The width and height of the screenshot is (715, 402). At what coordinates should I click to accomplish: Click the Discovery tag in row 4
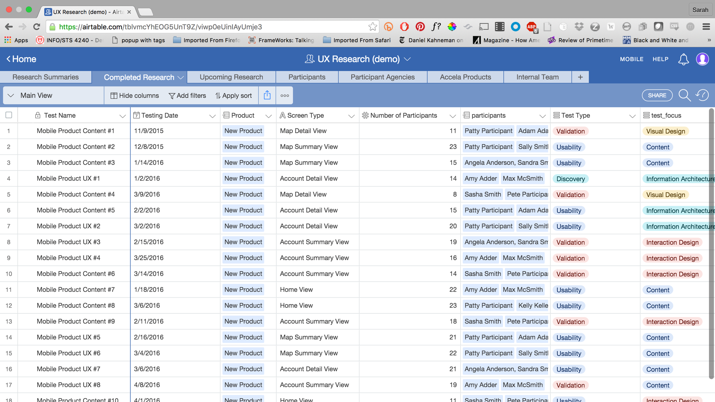tap(570, 179)
